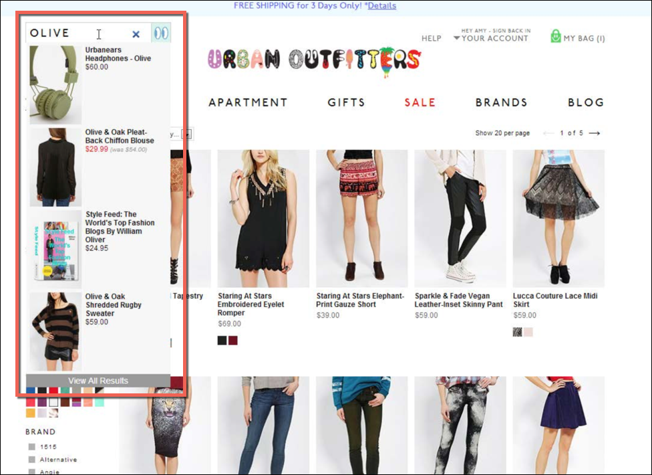Open the Urban Outfitters logo homepage
Screen dimensions: 652x475
tap(315, 62)
